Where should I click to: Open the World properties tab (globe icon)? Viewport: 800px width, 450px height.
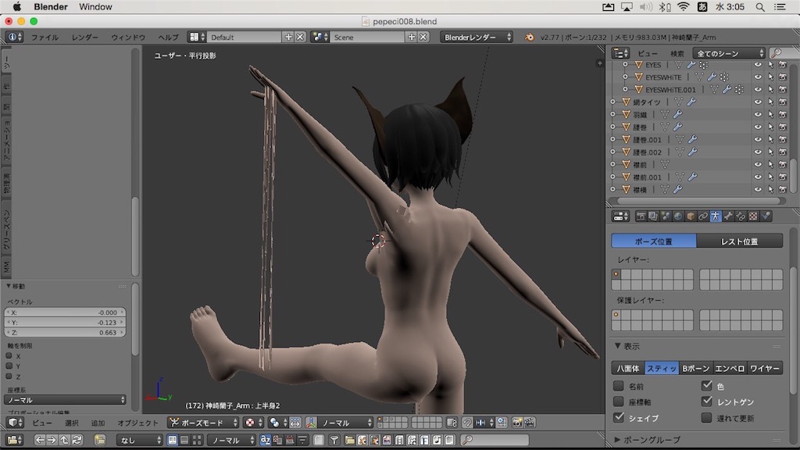coord(678,216)
